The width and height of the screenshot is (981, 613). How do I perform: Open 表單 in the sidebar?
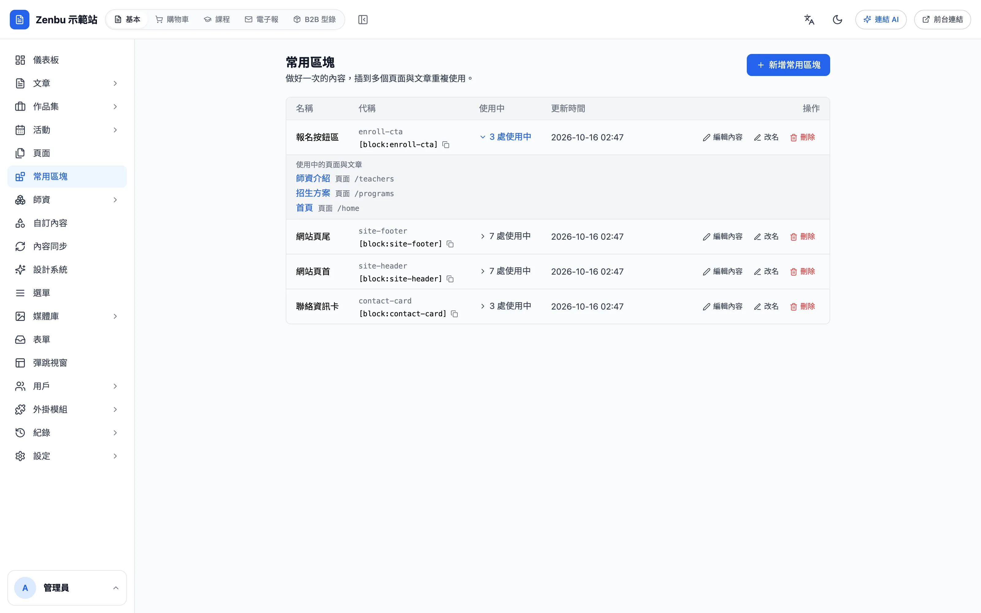coord(67,339)
